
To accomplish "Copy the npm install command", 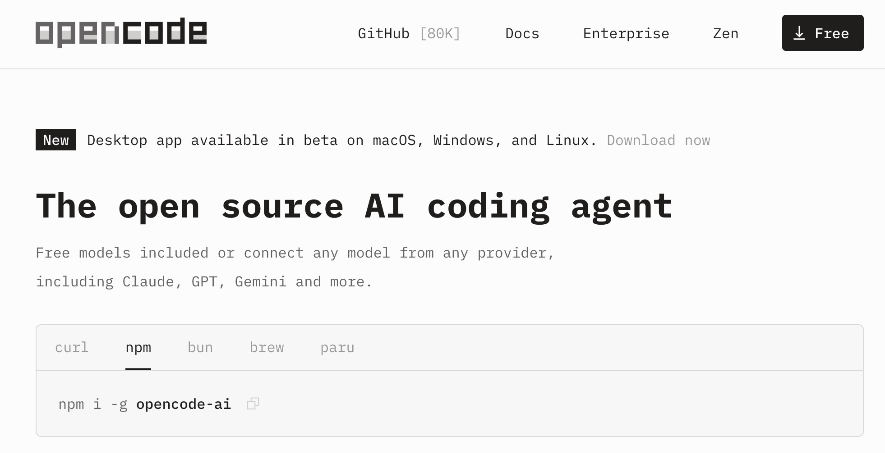I will (253, 404).
